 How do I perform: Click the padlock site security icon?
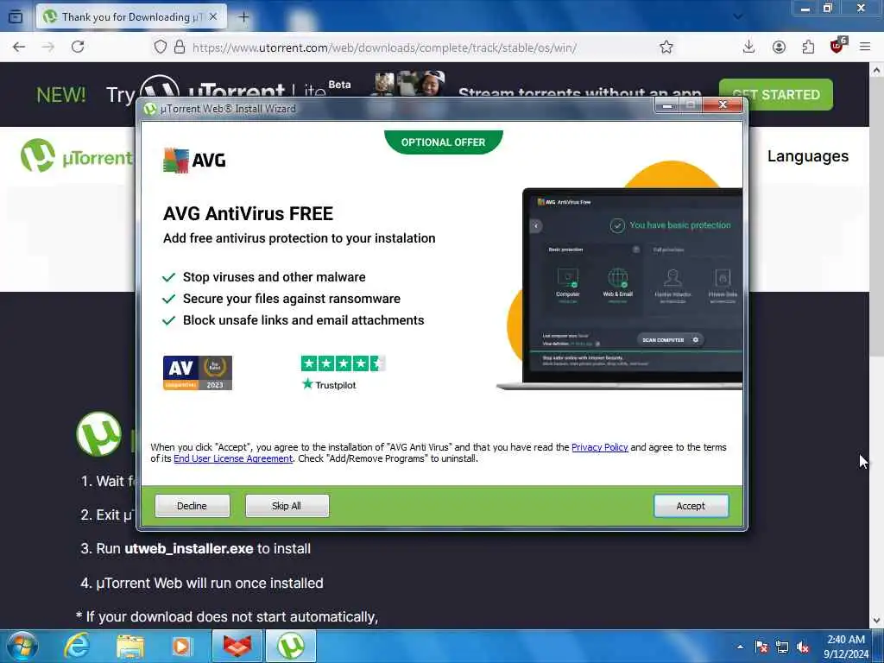pyautogui.click(x=180, y=47)
